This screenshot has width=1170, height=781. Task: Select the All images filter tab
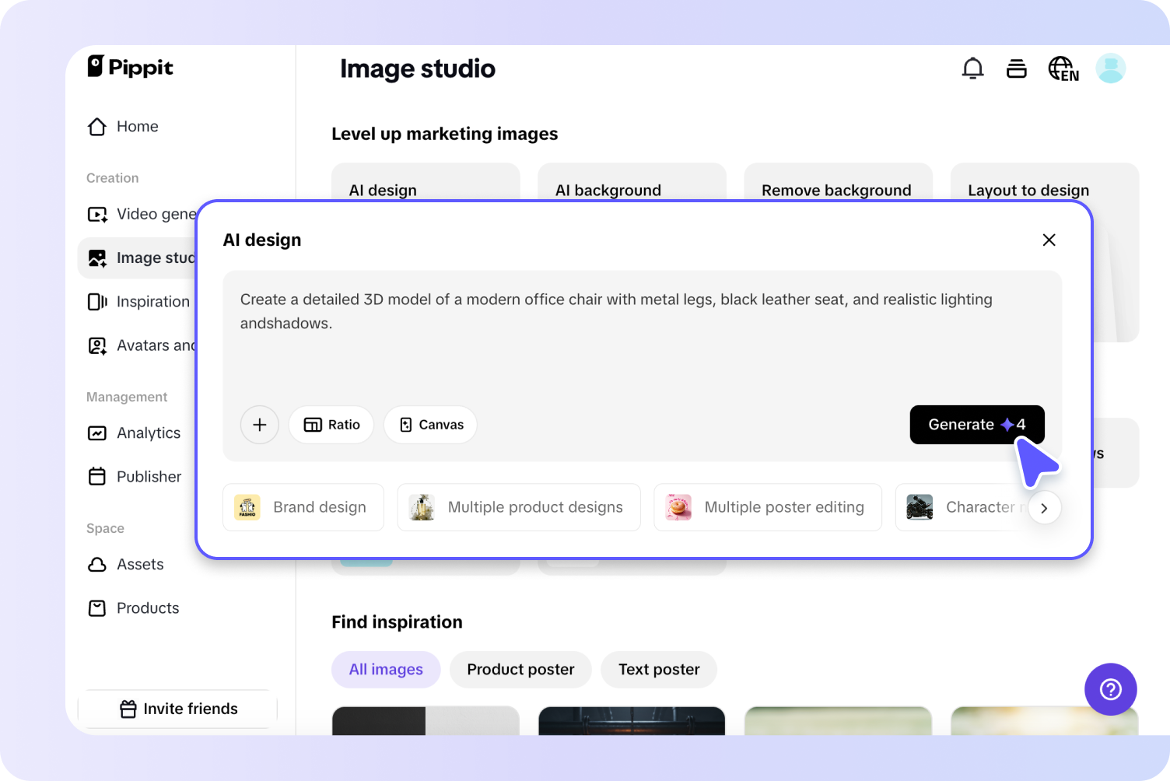[x=386, y=670]
